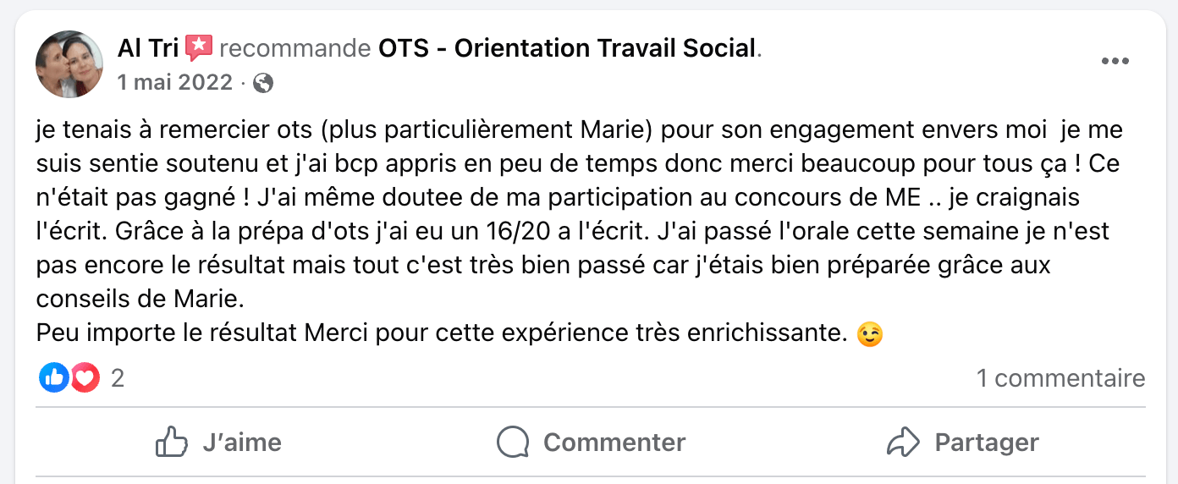This screenshot has width=1178, height=484.
Task: View the reactions count "2"
Action: (118, 378)
